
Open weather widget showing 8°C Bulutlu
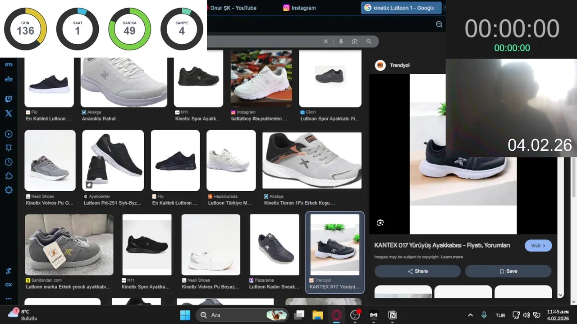pyautogui.click(x=23, y=315)
